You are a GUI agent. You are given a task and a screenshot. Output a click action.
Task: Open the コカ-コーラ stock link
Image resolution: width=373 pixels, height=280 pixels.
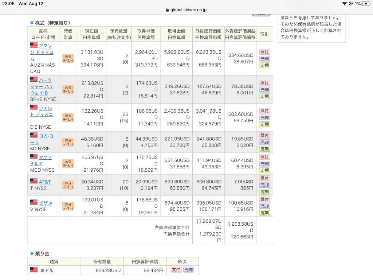[42, 139]
